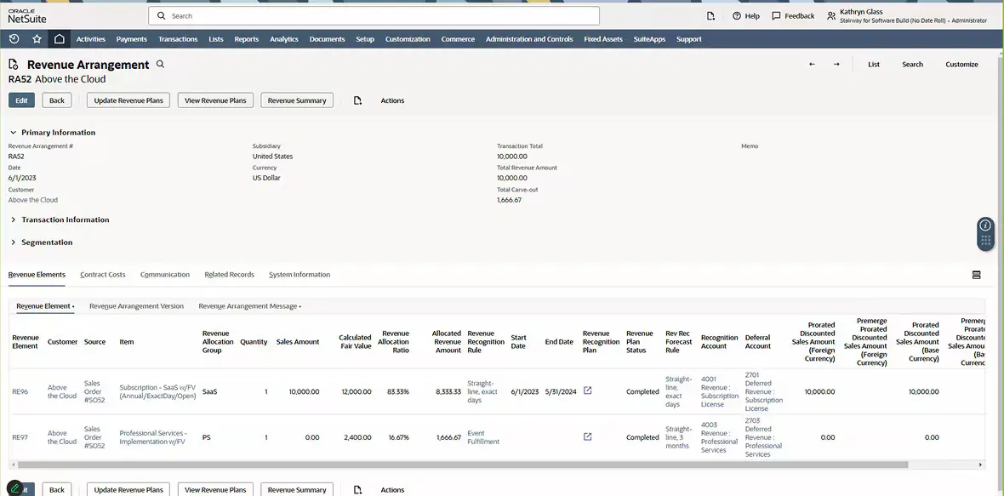The height and width of the screenshot is (496, 1004).
Task: Open the Feedback panel icon
Action: pyautogui.click(x=776, y=15)
